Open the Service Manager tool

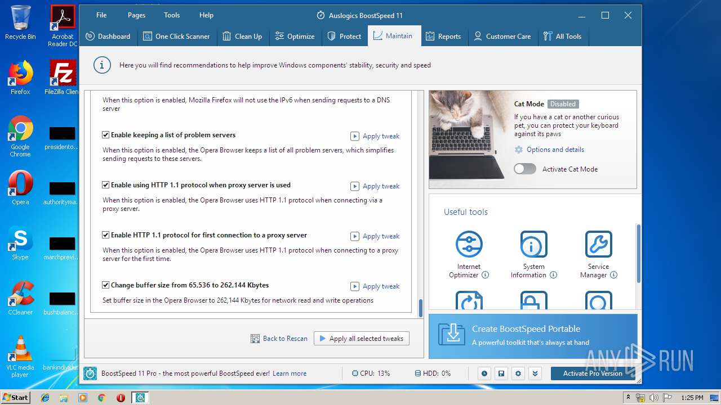(598, 244)
